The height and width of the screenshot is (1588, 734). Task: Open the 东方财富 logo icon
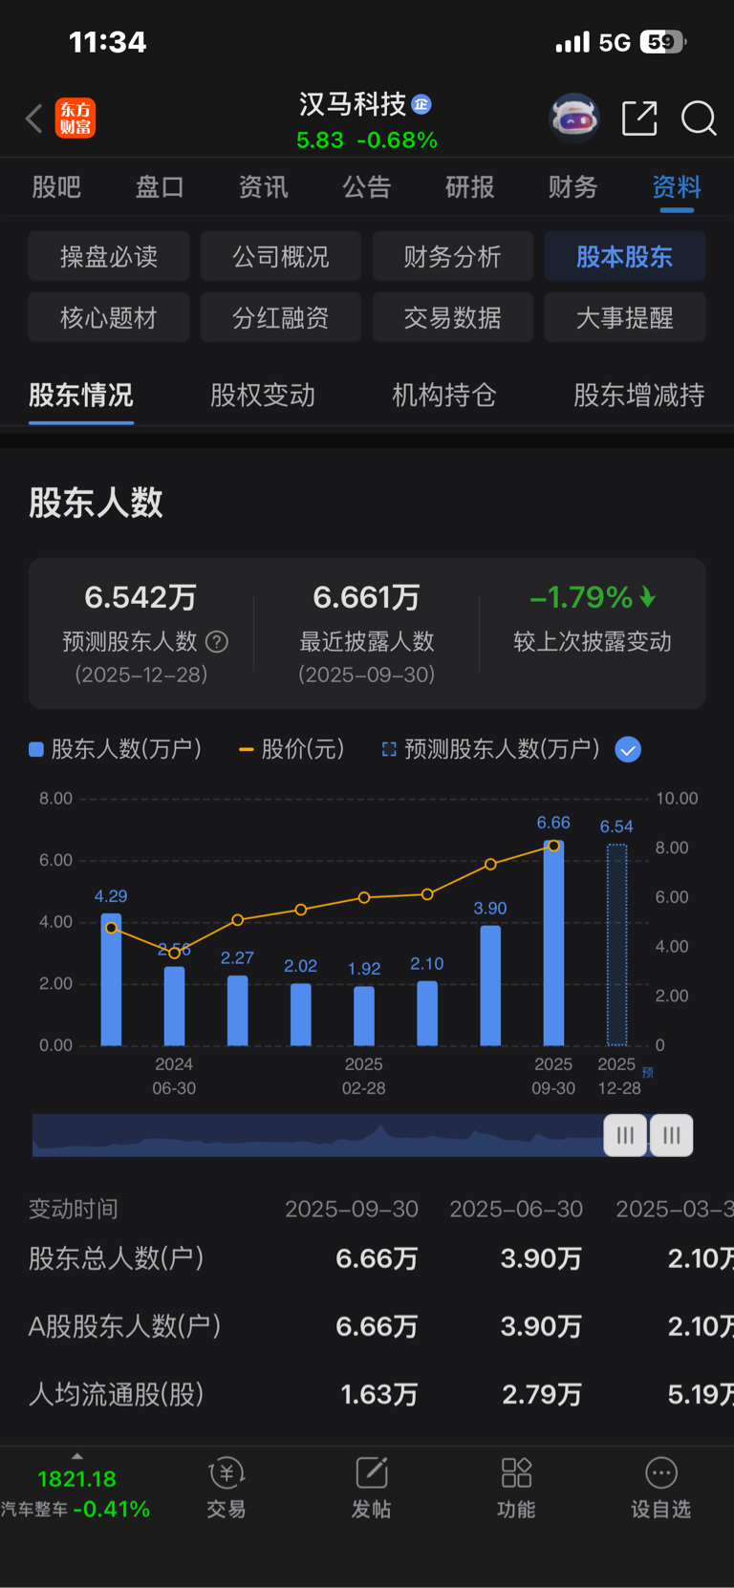point(76,118)
